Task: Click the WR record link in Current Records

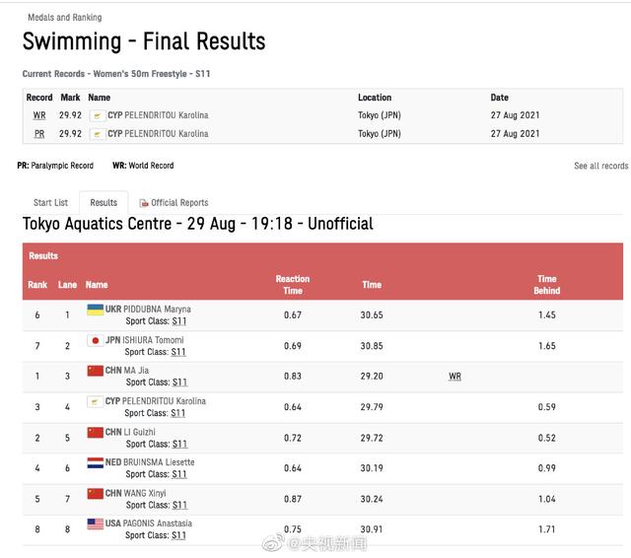Action: click(39, 115)
